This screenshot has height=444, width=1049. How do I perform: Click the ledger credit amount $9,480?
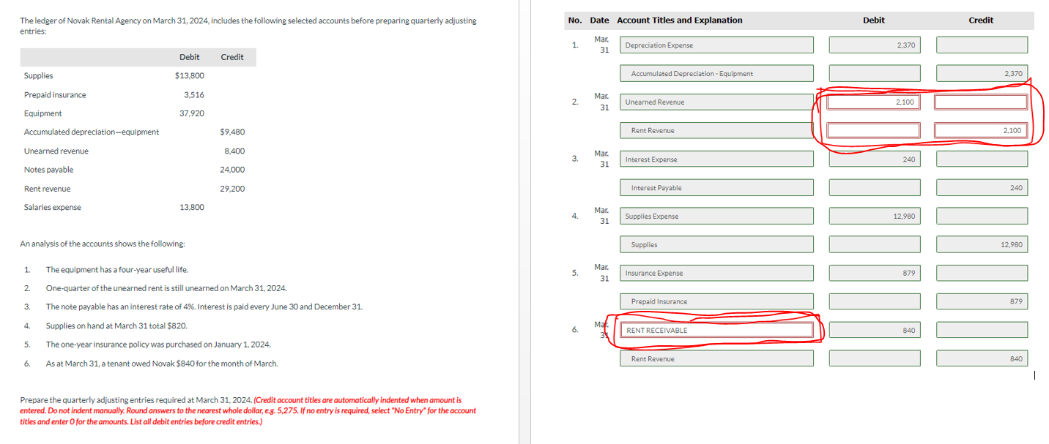[232, 132]
